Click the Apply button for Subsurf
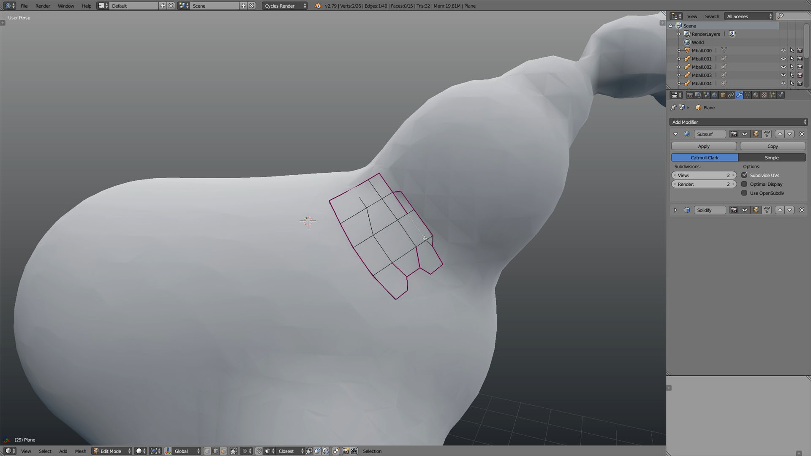Screen dimensions: 811x456 704,146
